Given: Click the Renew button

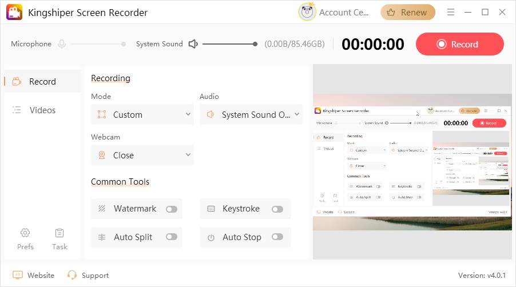Looking at the screenshot, I should pos(408,12).
